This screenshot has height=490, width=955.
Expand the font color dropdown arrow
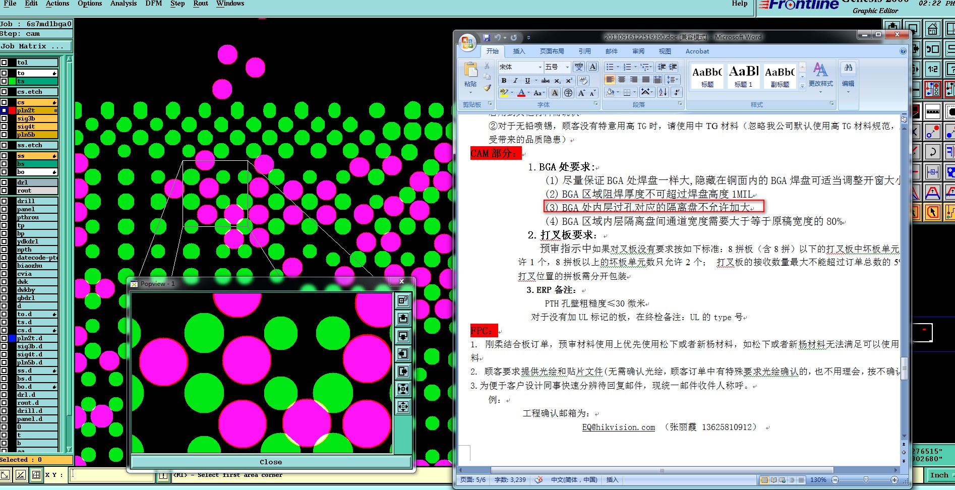[529, 93]
